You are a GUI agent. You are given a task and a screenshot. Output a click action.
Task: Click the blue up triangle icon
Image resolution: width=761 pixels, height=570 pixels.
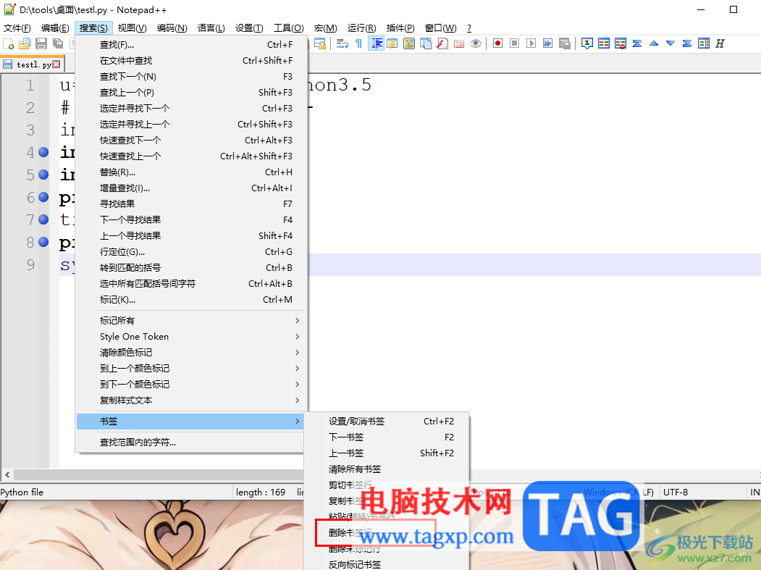[x=654, y=43]
